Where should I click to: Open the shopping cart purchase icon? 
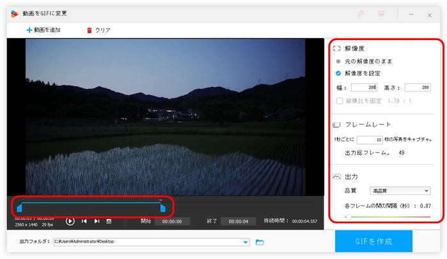(381, 13)
